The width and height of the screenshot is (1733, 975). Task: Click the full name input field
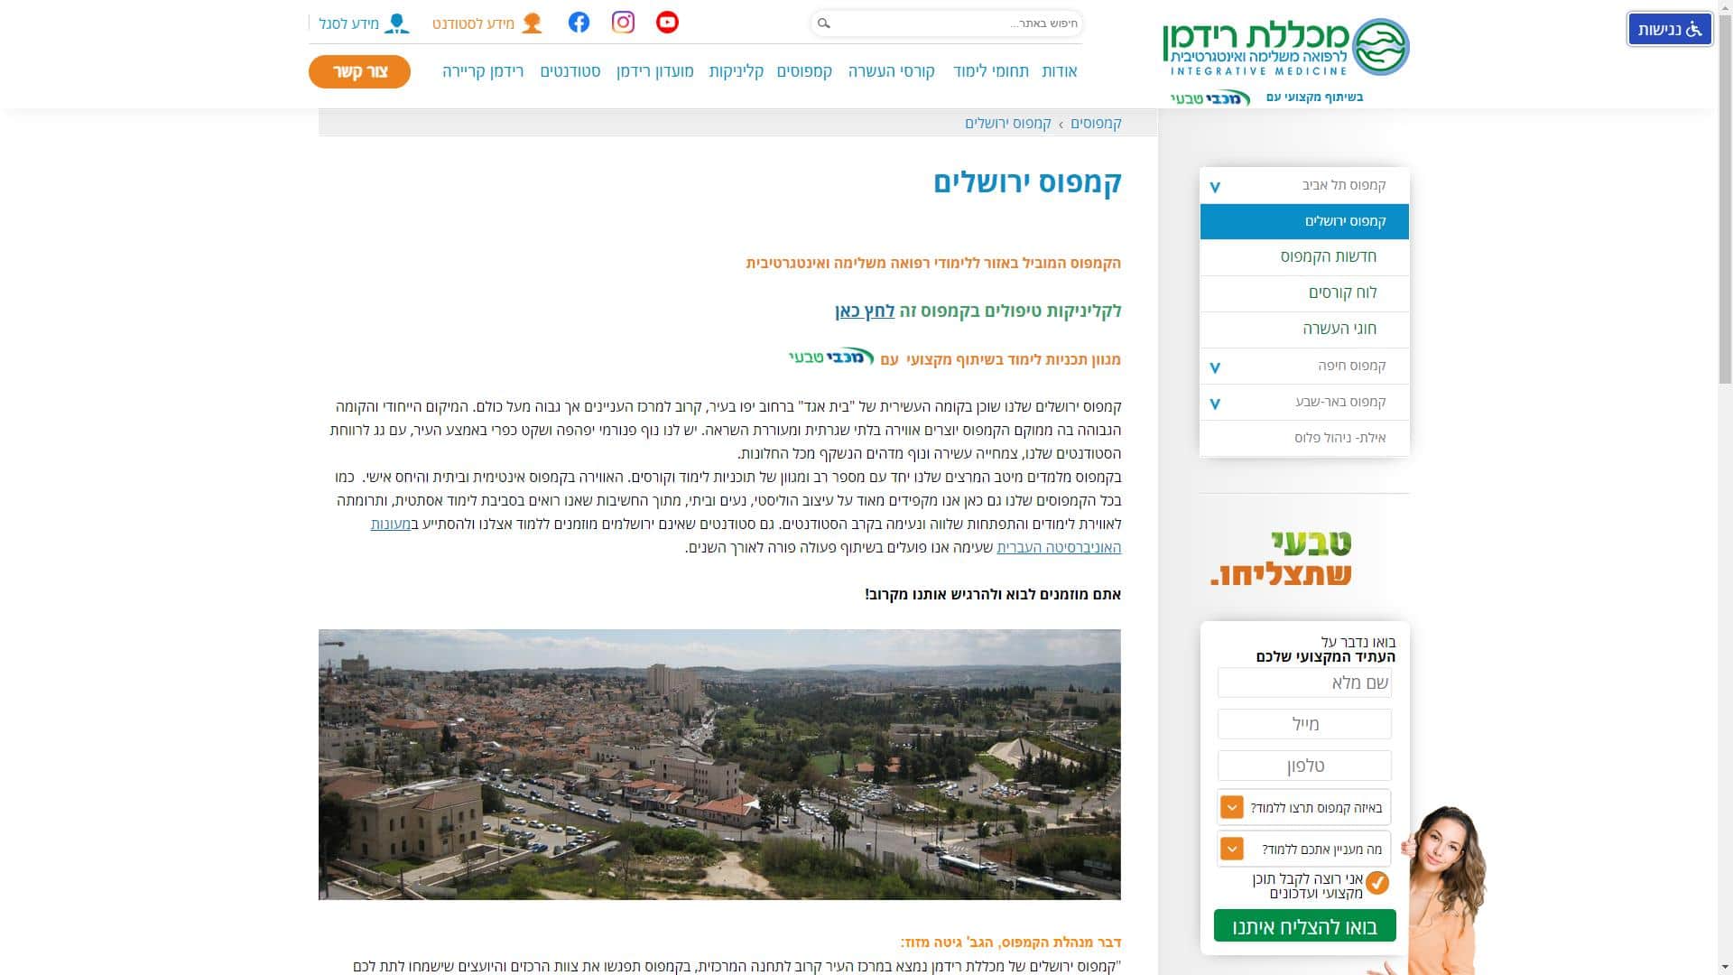[x=1303, y=683]
